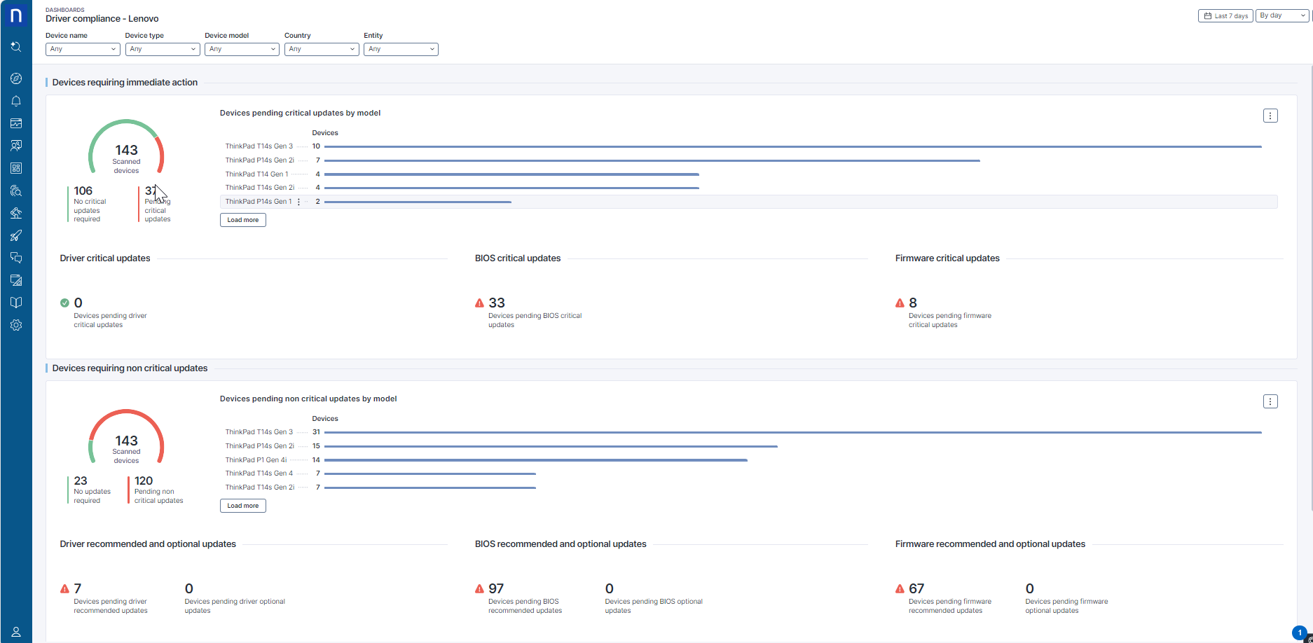This screenshot has width=1313, height=643.
Task: Open the rocket campaigns icon in sidebar
Action: coord(16,235)
